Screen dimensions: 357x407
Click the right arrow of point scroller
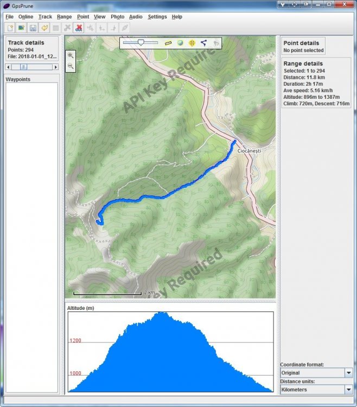pyautogui.click(x=55, y=67)
